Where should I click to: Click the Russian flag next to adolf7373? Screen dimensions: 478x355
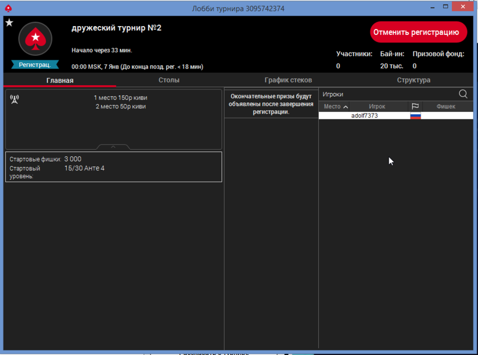click(415, 116)
